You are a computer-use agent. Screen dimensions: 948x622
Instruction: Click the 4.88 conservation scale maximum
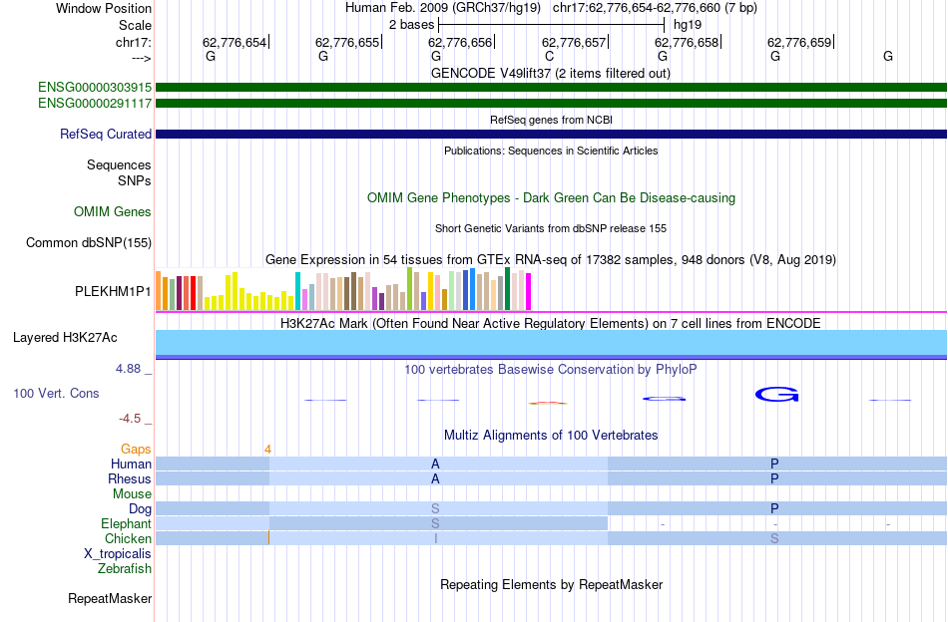(128, 369)
